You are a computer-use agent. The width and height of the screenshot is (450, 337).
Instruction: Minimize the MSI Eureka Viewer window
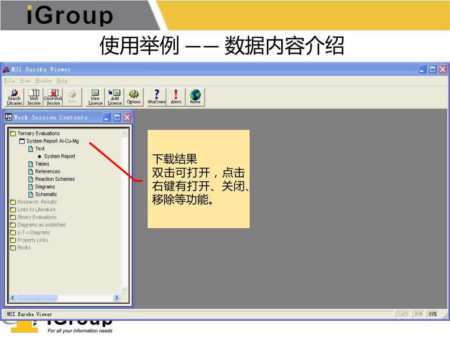tap(422, 70)
